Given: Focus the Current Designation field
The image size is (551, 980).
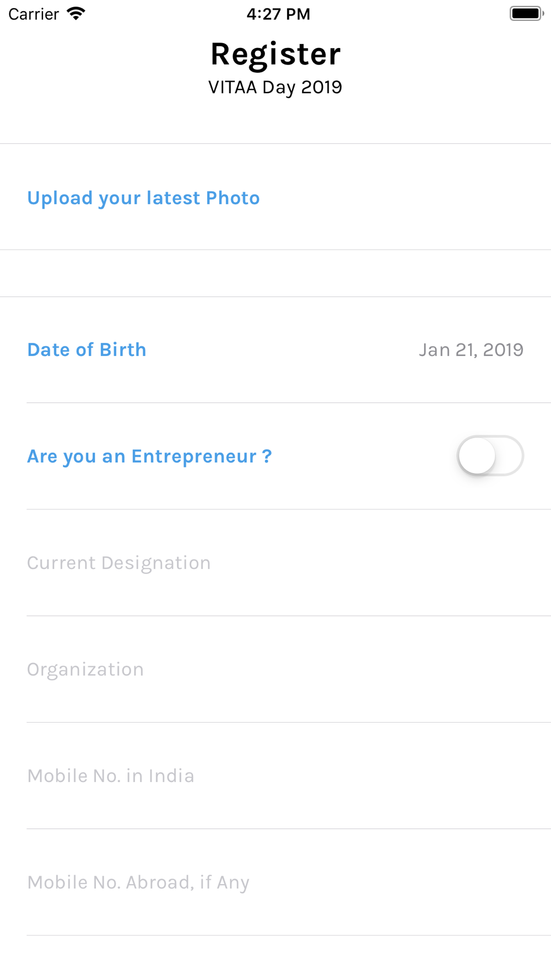Looking at the screenshot, I should [x=289, y=563].
